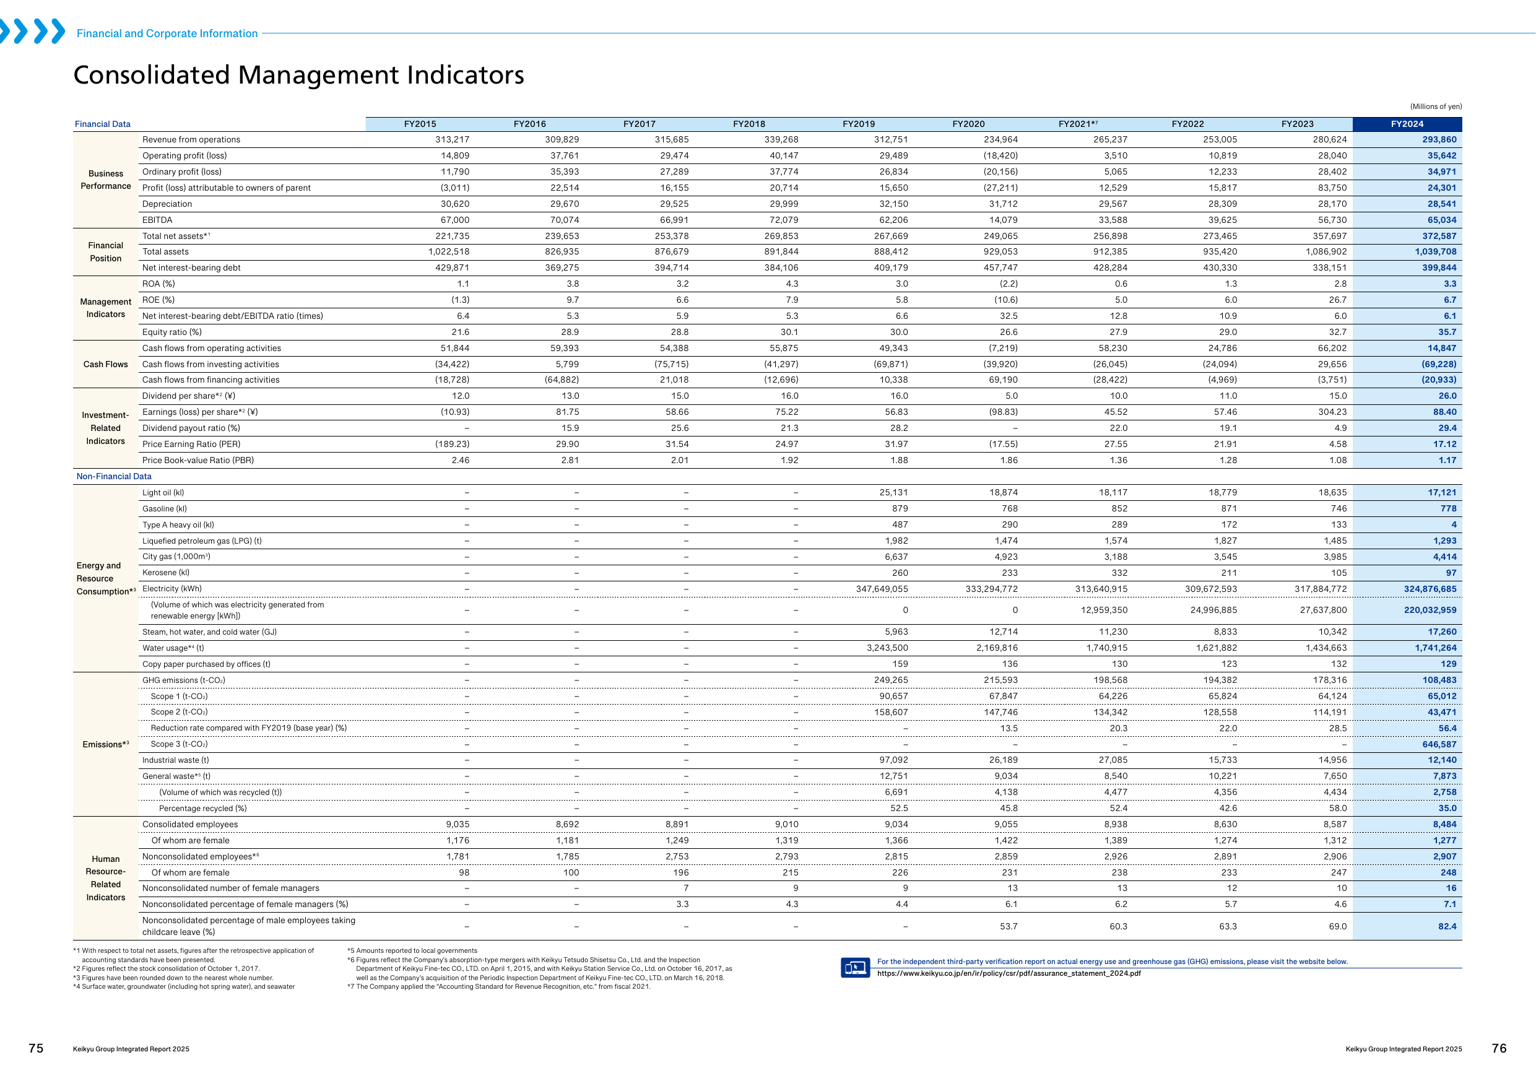Click the 'Financial Data' section label

coord(102,124)
